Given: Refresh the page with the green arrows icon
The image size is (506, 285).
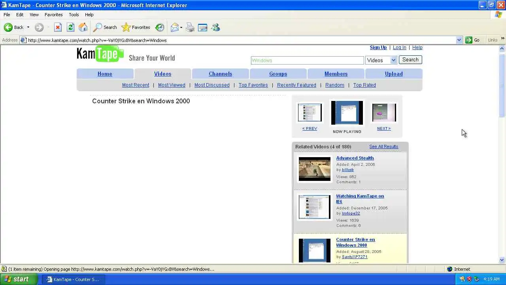Looking at the screenshot, I should [70, 27].
